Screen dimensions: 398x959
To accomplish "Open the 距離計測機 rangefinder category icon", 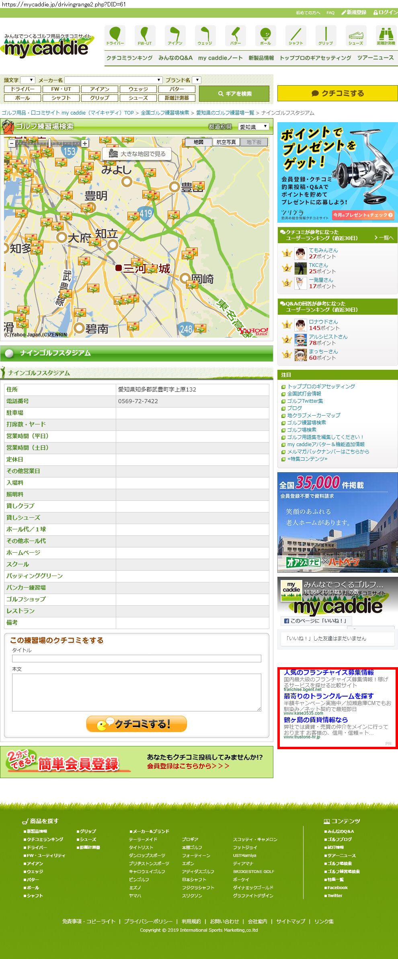I will pos(386,36).
